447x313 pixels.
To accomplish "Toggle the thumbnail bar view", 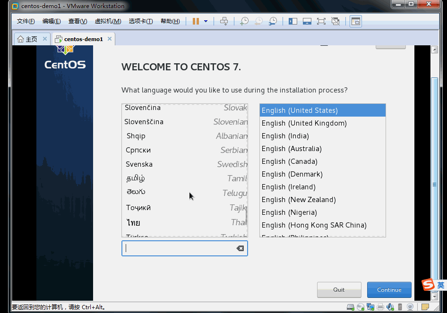I will pos(307,21).
